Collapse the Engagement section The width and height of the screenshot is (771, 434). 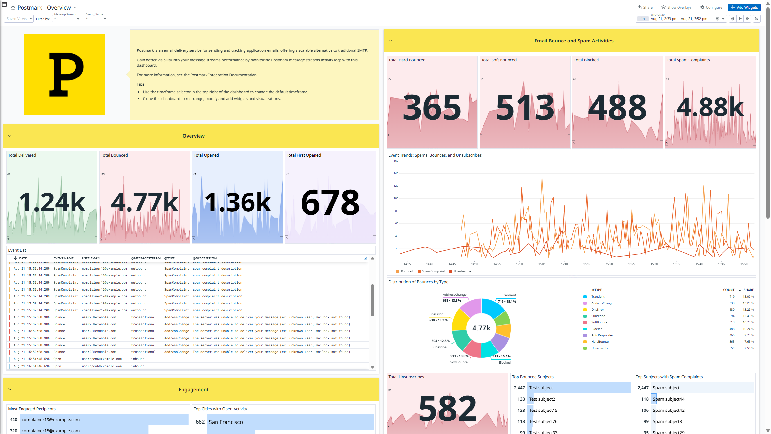(x=10, y=390)
